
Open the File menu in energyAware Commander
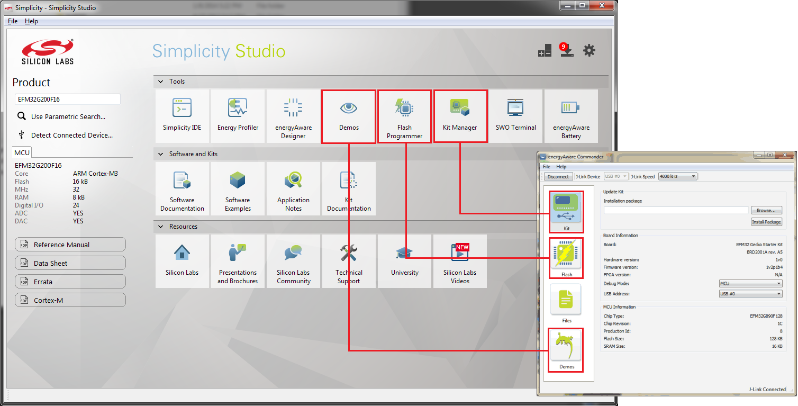547,167
